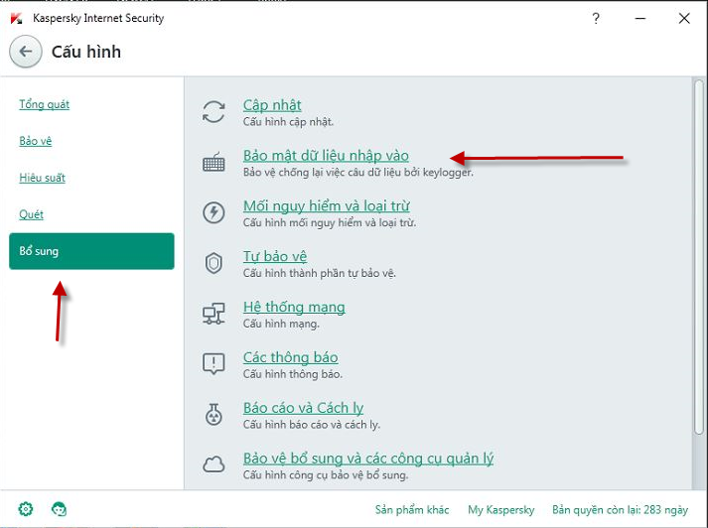Click 'Cấu hình mạng.' description text
This screenshot has height=528, width=708.
(281, 324)
